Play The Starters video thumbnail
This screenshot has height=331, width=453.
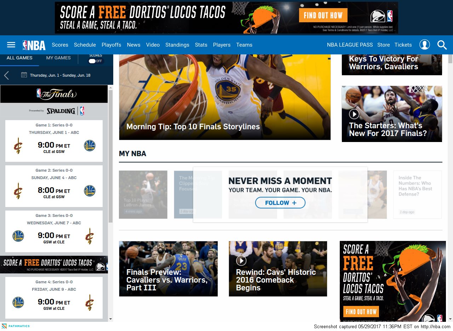pos(354,114)
